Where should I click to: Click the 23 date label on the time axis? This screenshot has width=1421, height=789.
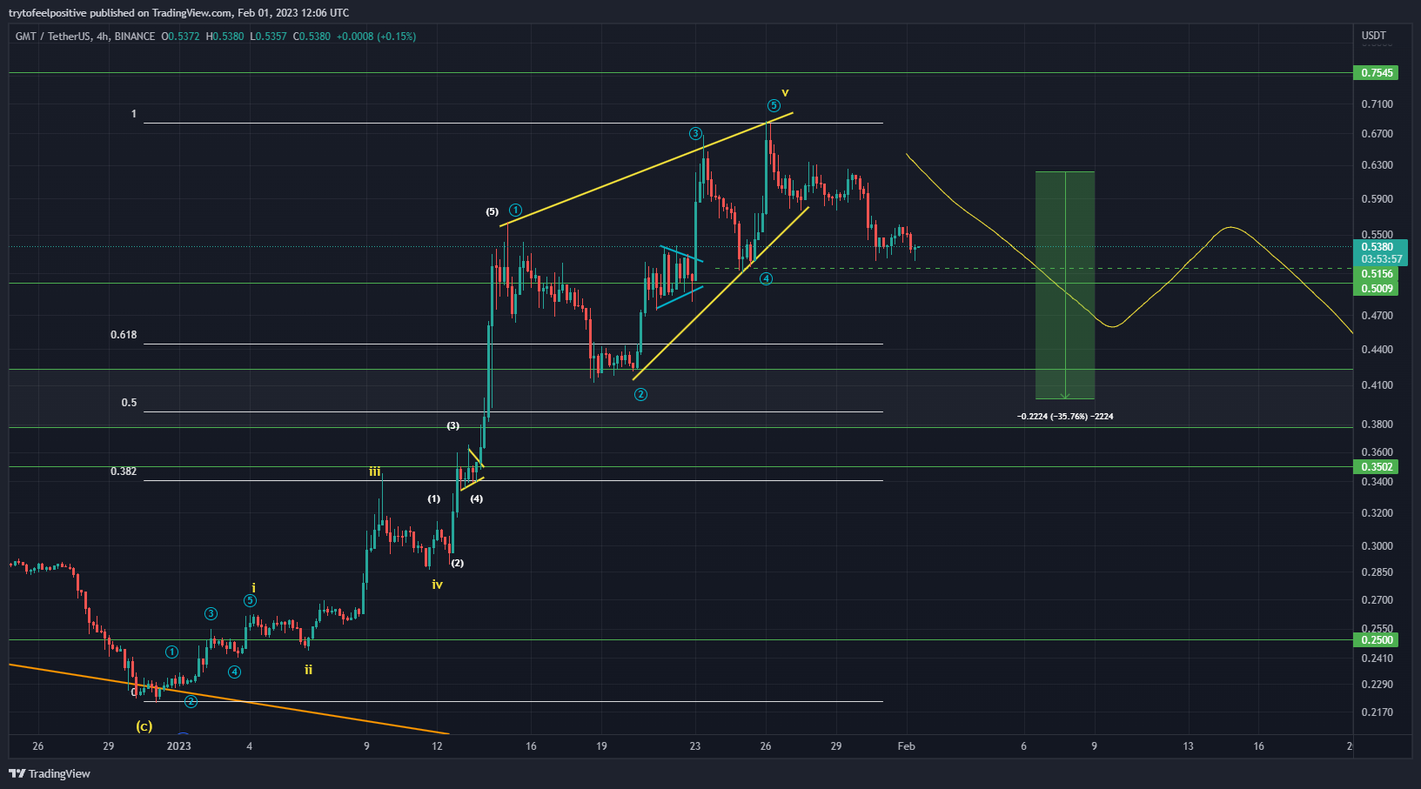click(695, 746)
